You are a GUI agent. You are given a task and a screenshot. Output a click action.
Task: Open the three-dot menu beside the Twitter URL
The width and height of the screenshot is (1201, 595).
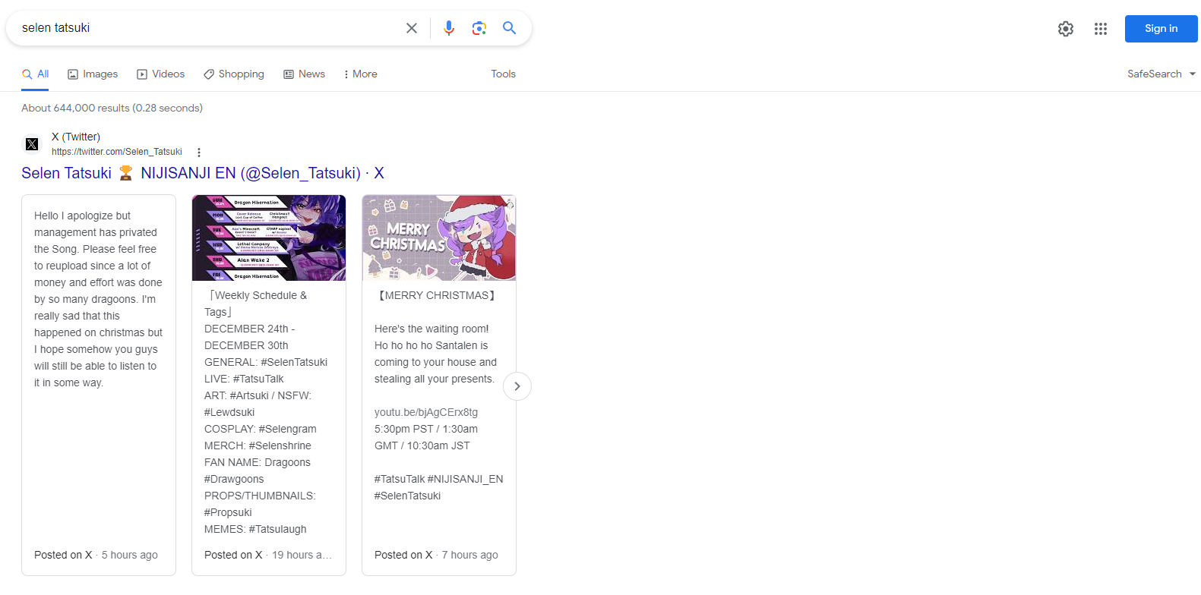coord(199,153)
